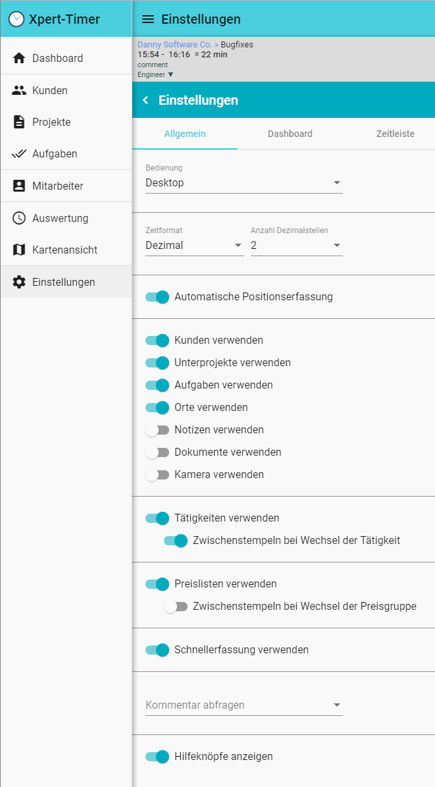
Task: Disable Automatische Positionserfassung toggle
Action: click(x=157, y=297)
